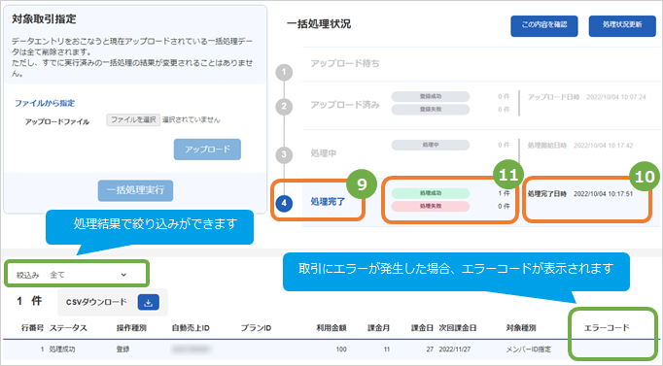Screen dimensions: 663x366
Task: Click the 100 usage amount cell
Action: 341,349
